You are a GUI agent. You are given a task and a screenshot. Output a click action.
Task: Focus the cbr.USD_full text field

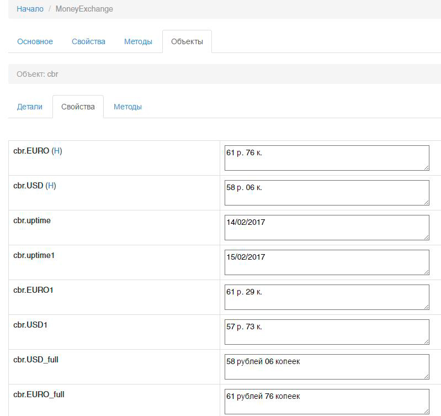click(326, 367)
